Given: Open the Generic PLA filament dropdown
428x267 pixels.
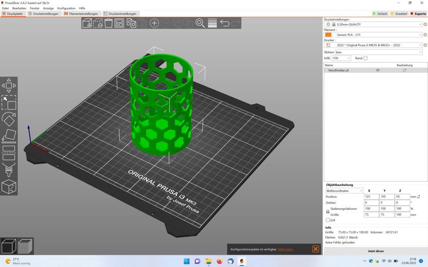Looking at the screenshot, I should pyautogui.click(x=373, y=35).
